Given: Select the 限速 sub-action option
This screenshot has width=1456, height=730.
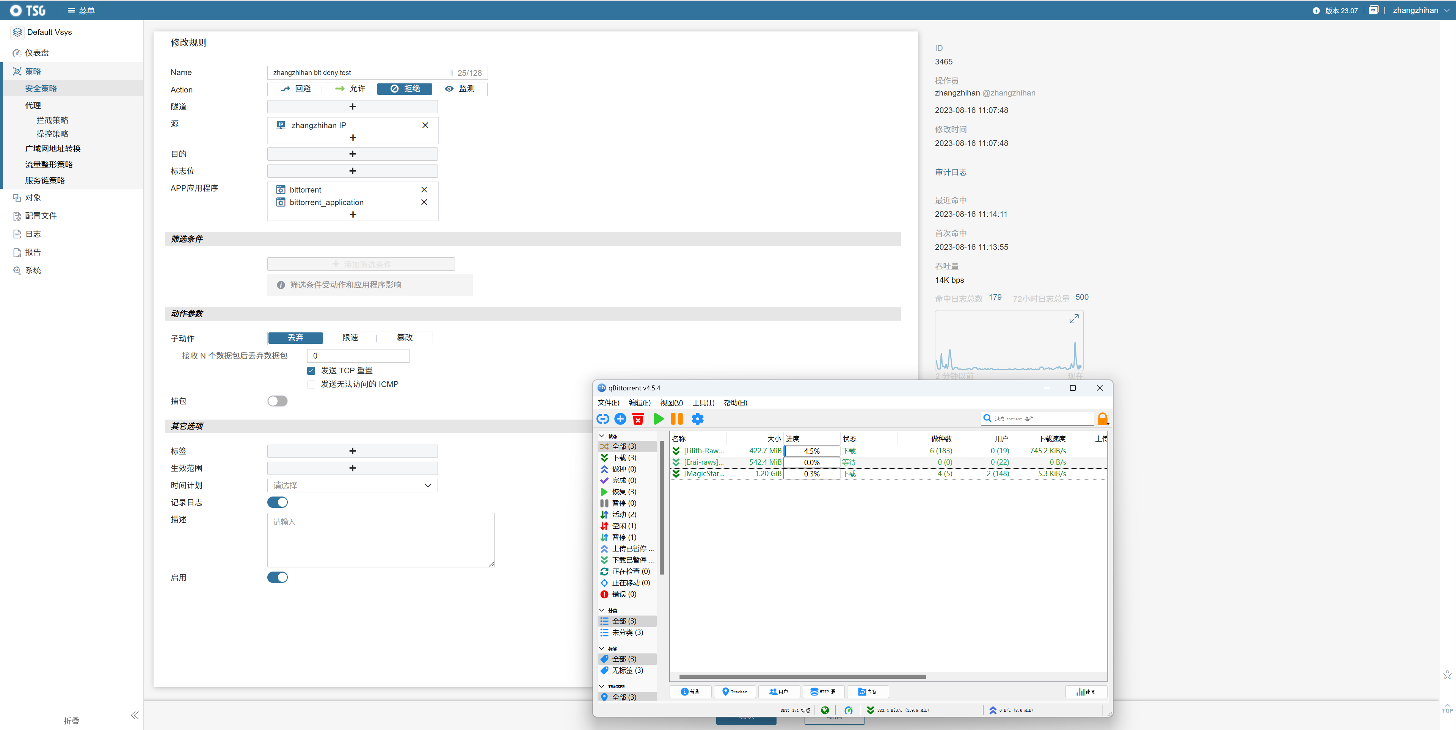Looking at the screenshot, I should pos(350,337).
